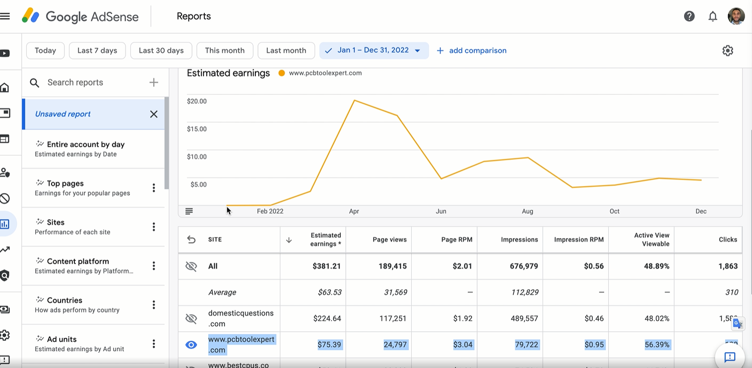Open the chart legend list icon
752x368 pixels.
pos(189,211)
